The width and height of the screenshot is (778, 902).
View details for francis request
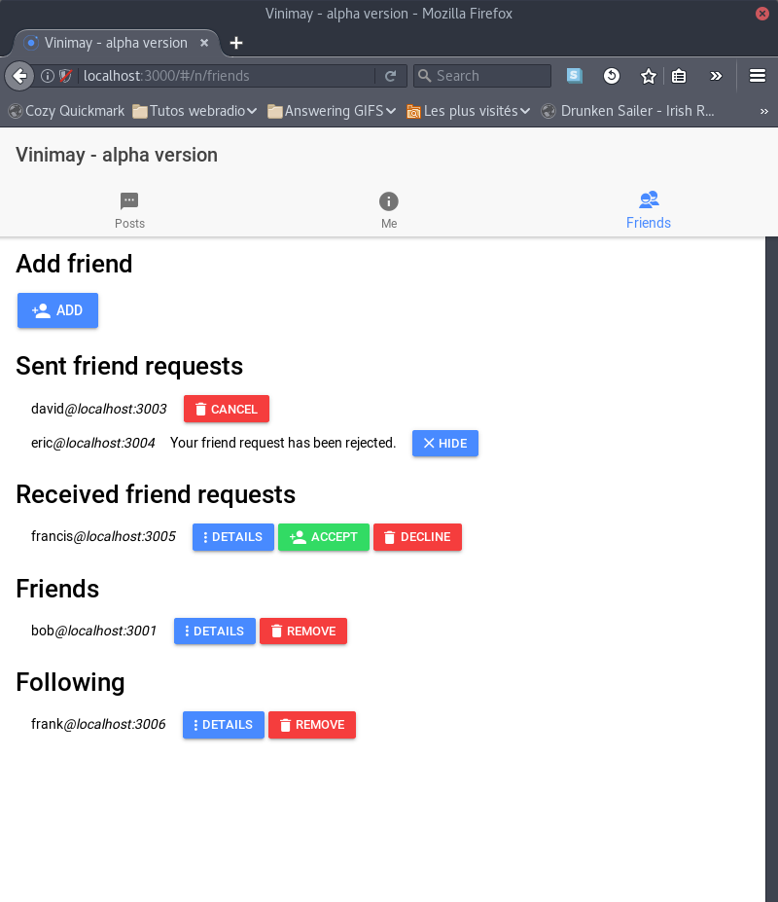coord(232,537)
